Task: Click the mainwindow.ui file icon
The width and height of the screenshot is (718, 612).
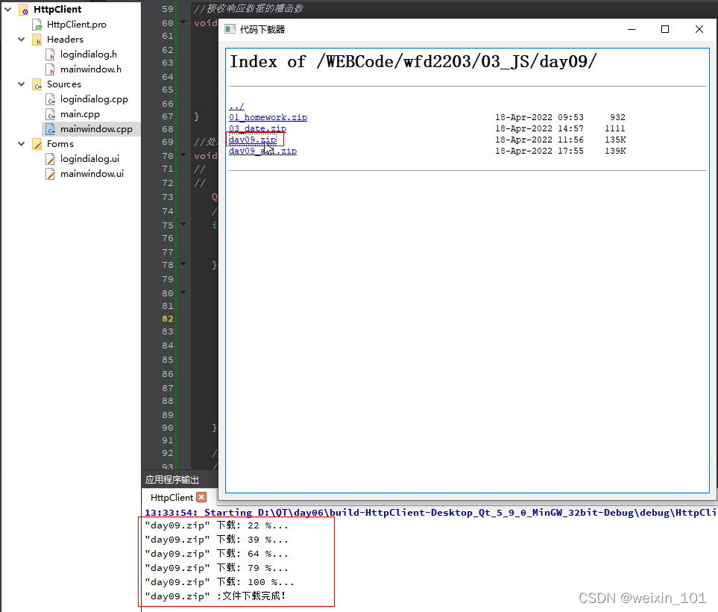Action: click(x=51, y=174)
